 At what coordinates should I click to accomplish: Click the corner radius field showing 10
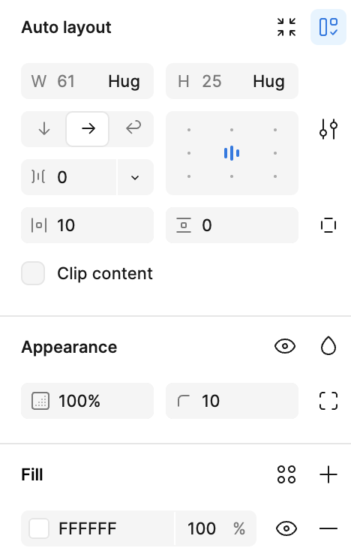click(232, 401)
